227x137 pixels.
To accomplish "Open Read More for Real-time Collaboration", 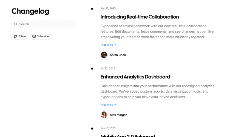I will click(107, 45).
